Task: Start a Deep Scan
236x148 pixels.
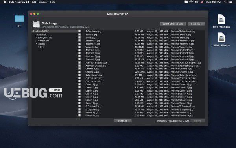Action: point(196,24)
